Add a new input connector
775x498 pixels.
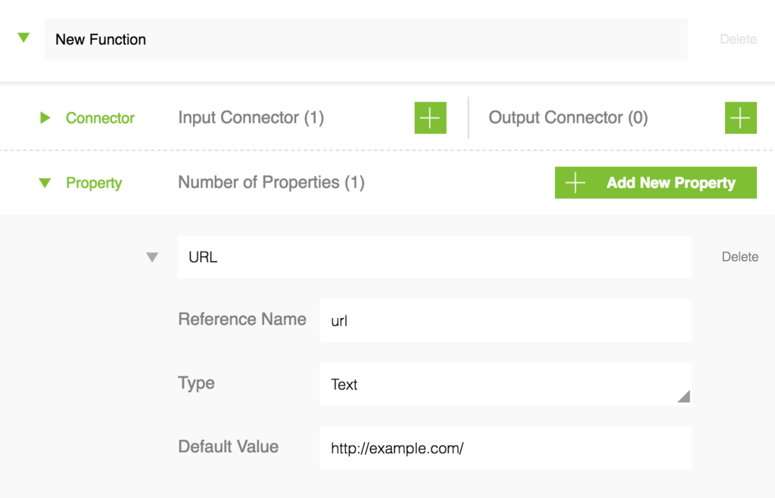click(430, 118)
